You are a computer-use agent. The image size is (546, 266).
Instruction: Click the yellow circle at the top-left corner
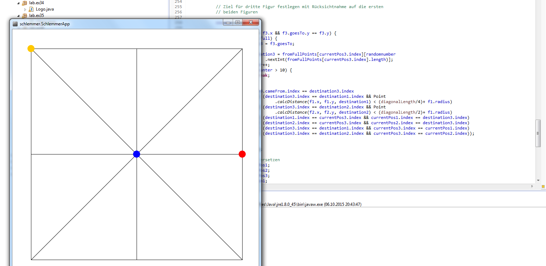coord(31,49)
